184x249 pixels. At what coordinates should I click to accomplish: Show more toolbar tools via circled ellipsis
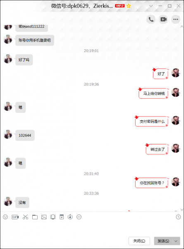(79, 217)
